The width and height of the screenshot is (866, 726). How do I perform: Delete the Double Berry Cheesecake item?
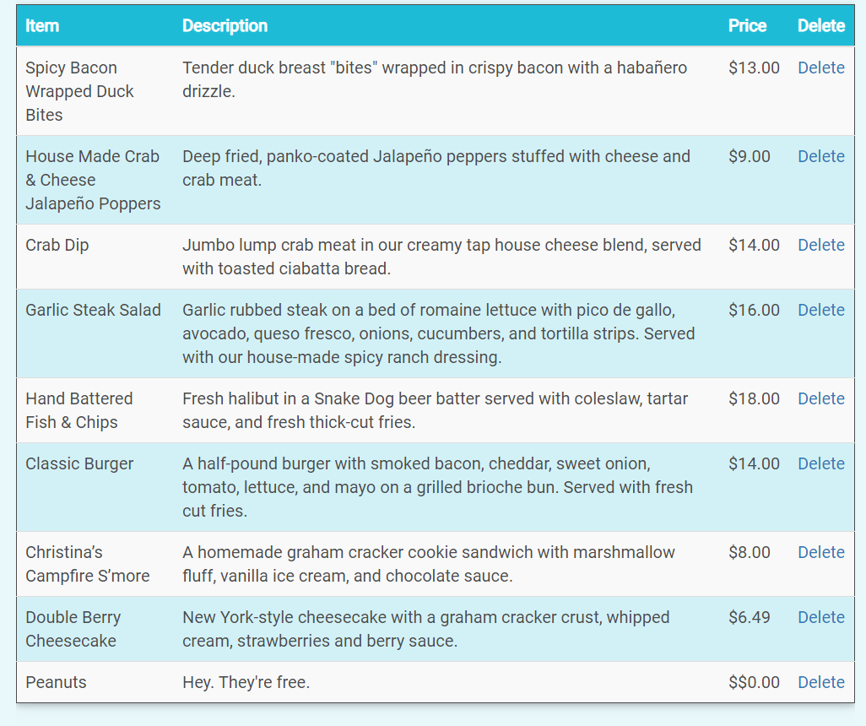tap(820, 617)
